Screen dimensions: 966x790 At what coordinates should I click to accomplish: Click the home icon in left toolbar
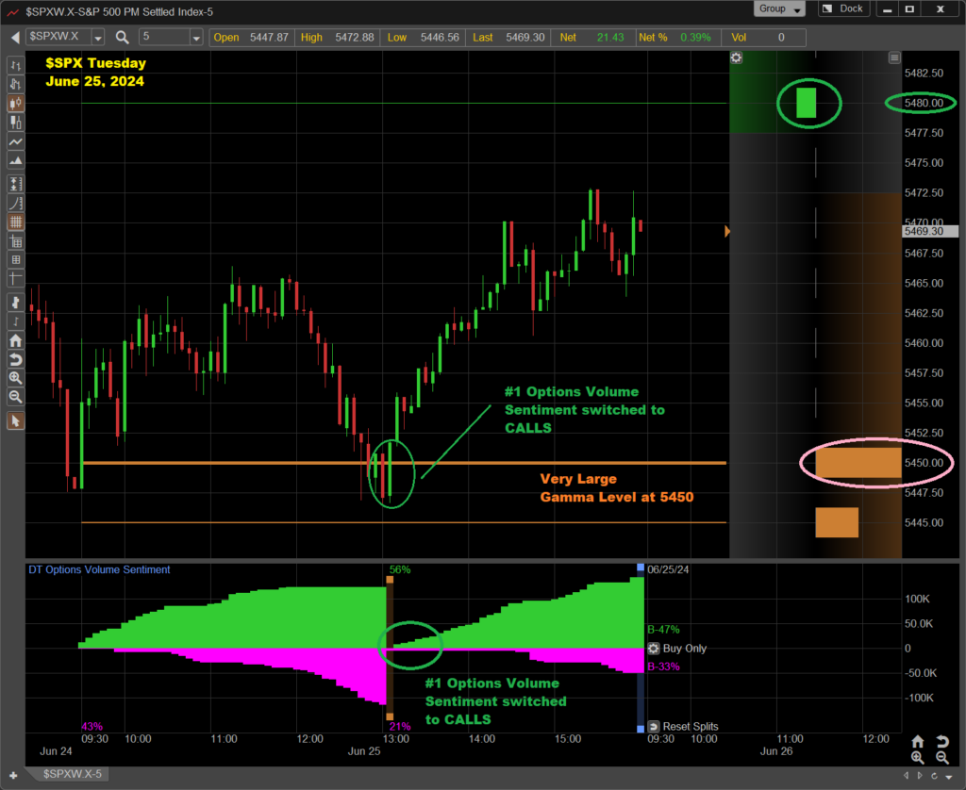tap(15, 340)
